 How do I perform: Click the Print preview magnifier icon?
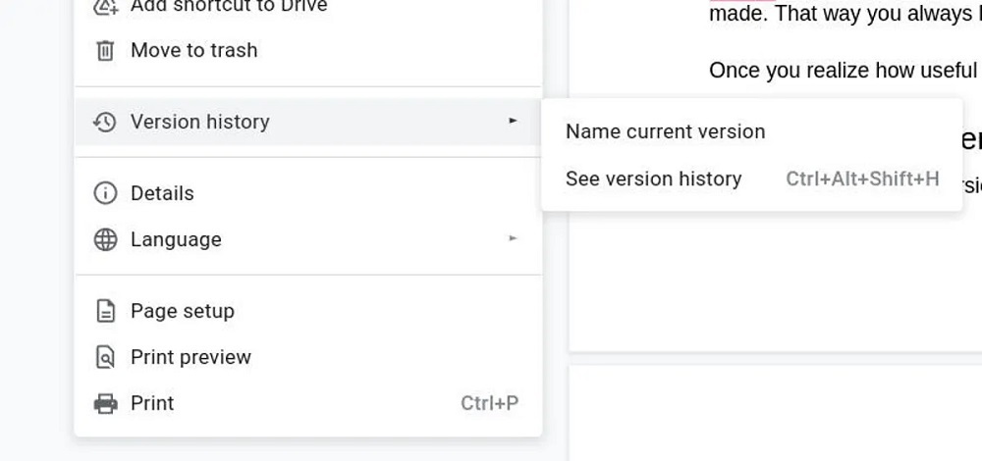[105, 357]
